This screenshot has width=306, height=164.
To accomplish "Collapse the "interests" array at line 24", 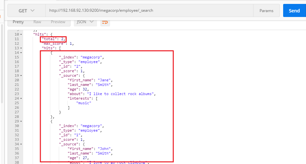I will [21, 98].
